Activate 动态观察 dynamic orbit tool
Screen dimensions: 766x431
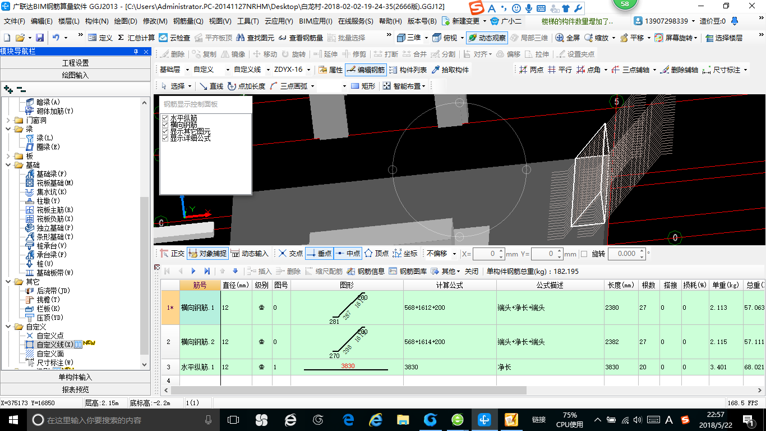(487, 38)
